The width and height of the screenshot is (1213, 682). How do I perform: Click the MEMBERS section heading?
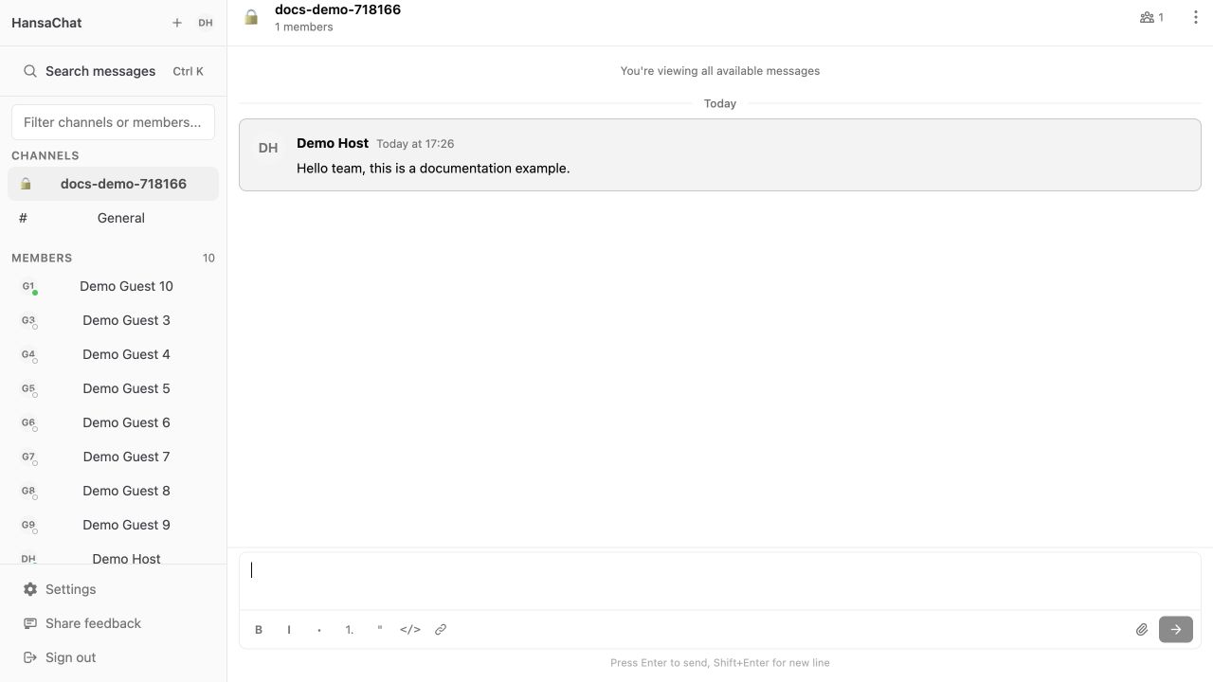point(42,258)
